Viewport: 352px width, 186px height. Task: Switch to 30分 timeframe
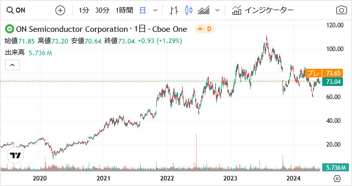pyautogui.click(x=102, y=10)
